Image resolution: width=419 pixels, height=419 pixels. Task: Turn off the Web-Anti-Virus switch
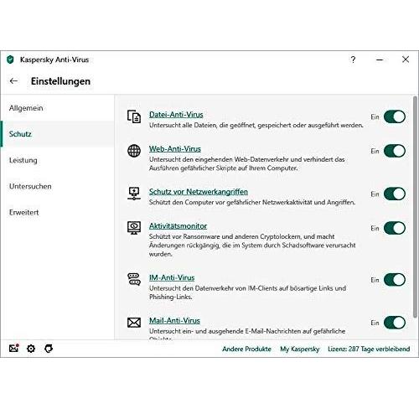coord(395,151)
